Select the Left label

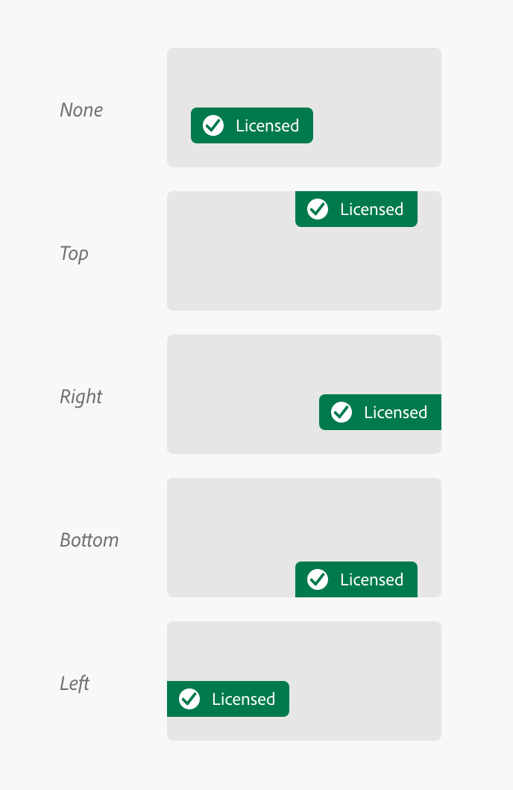(75, 683)
